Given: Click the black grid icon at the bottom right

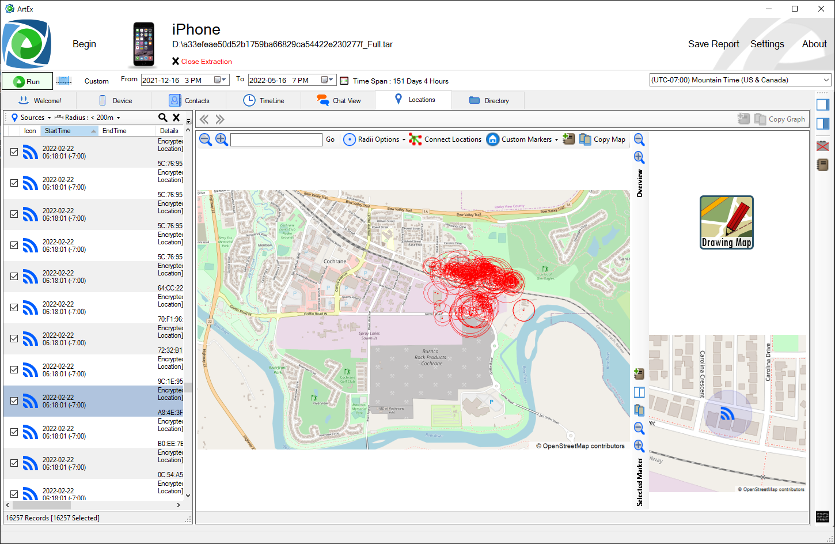Looking at the screenshot, I should 822,516.
